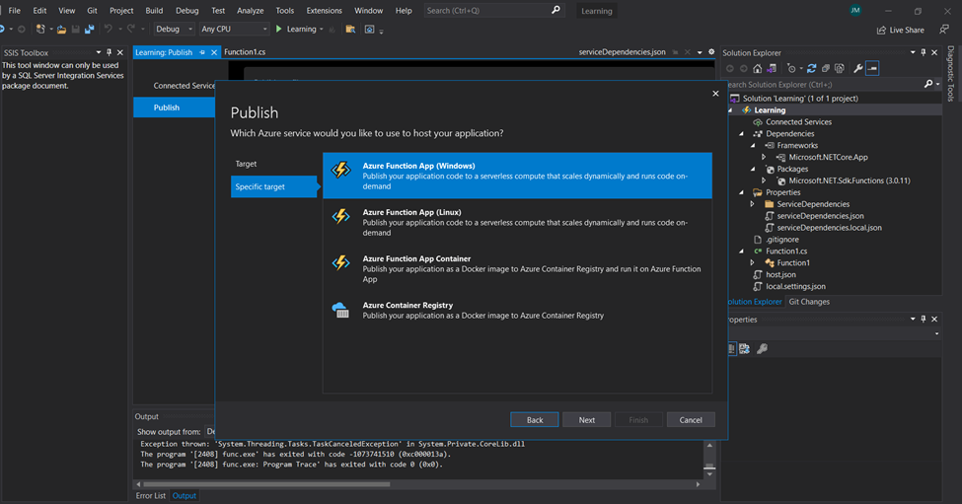Click the settings gear above the document tabs
962x504 pixels.
click(711, 52)
